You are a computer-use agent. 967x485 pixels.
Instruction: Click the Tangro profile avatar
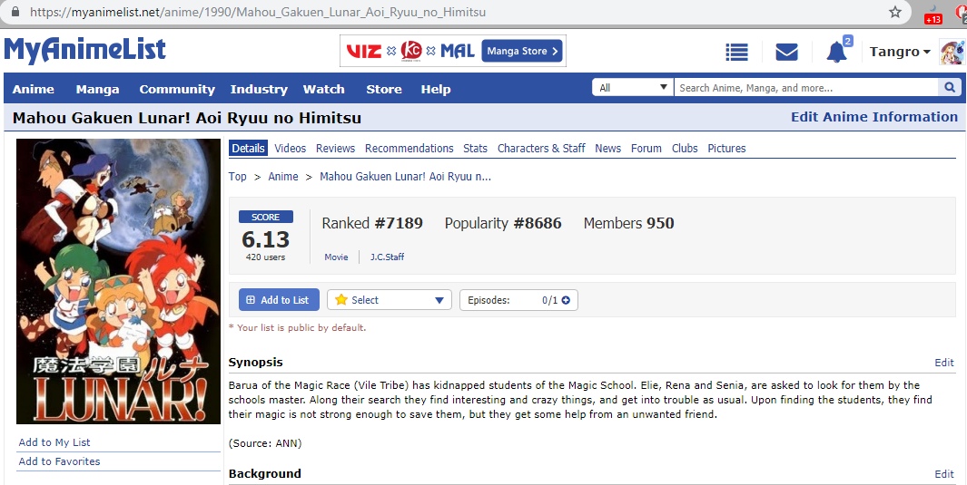coord(952,52)
